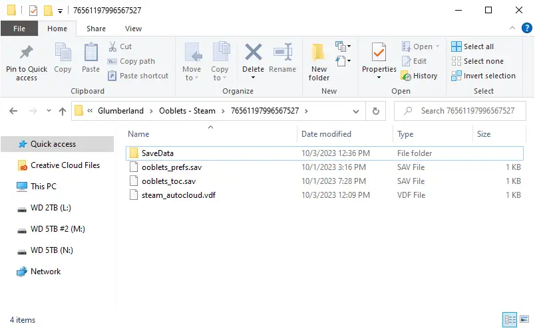Click the Edit ribbon button
This screenshot has height=328, width=535.
[414, 61]
